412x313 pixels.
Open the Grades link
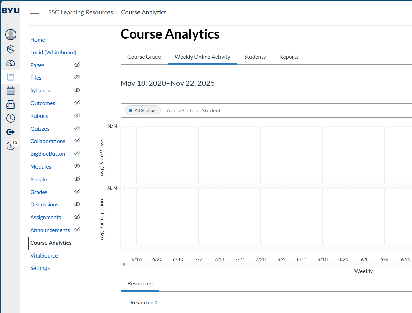pos(39,192)
